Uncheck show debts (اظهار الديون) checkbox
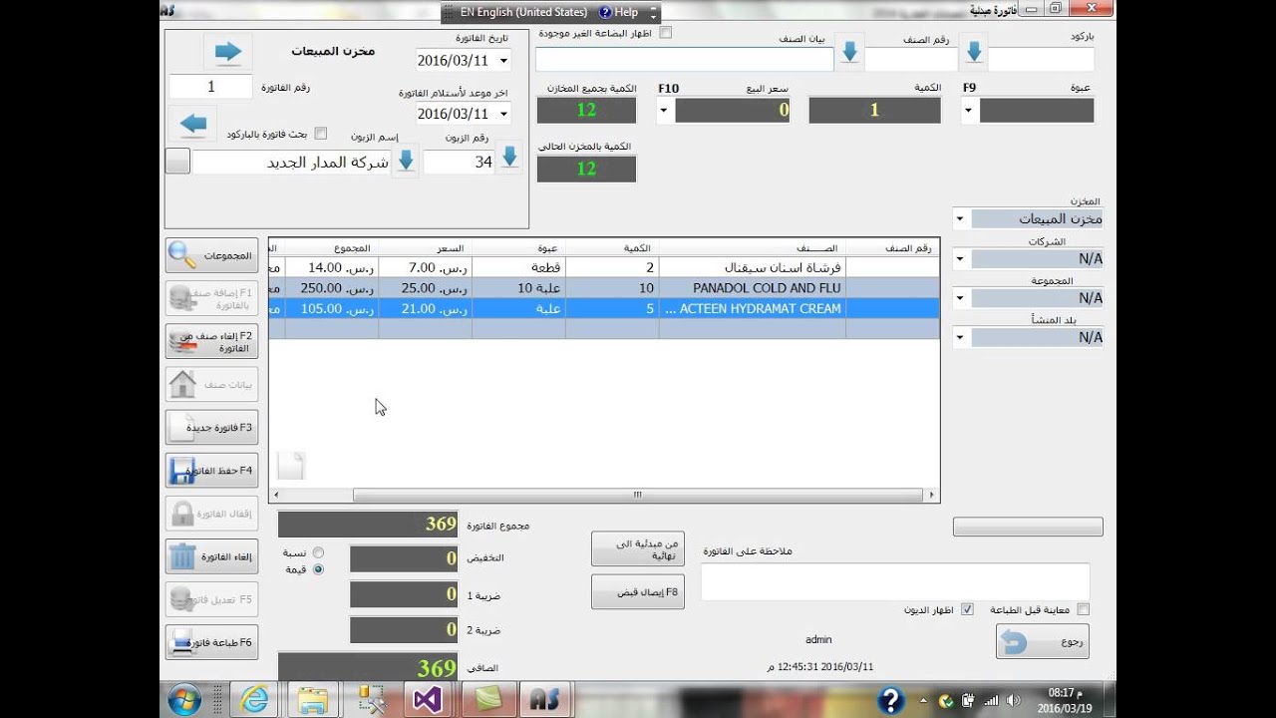1276x718 pixels. (967, 609)
